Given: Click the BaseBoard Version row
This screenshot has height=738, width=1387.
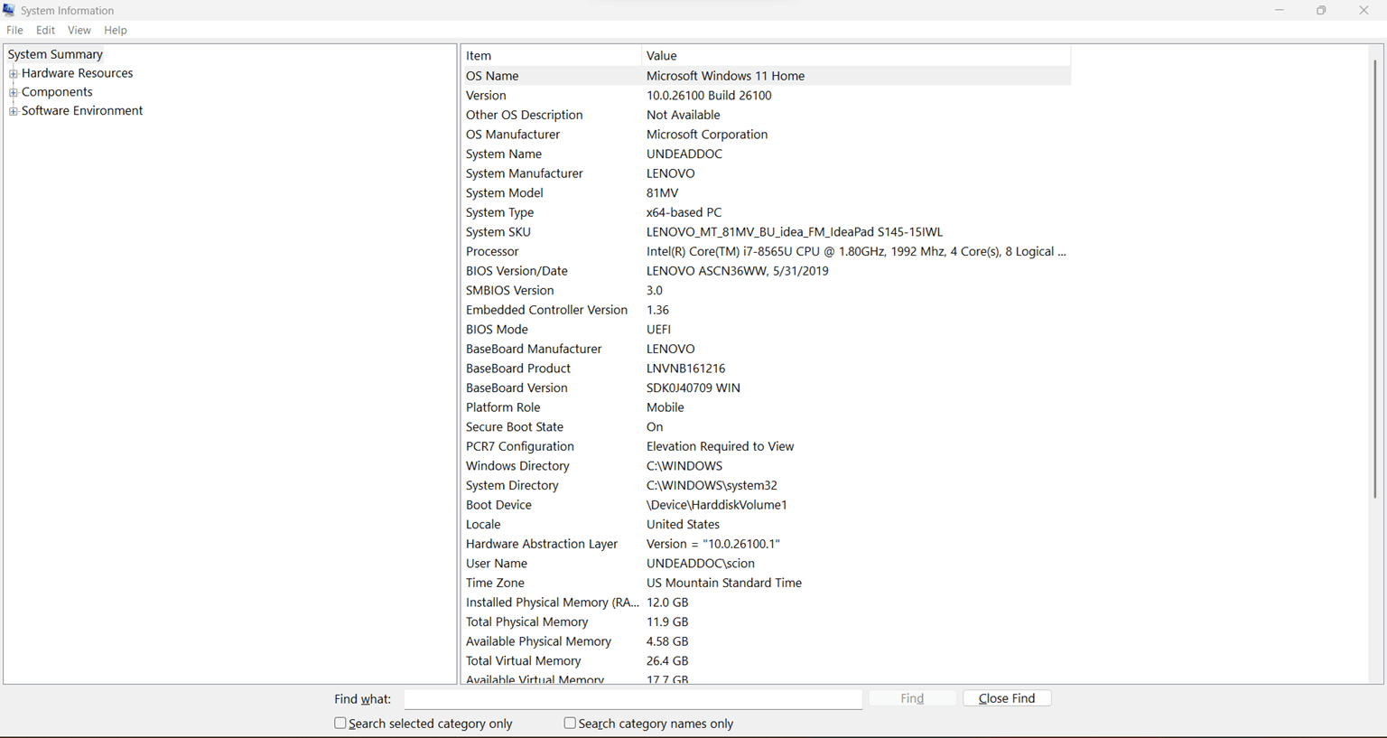Looking at the screenshot, I should click(x=766, y=388).
